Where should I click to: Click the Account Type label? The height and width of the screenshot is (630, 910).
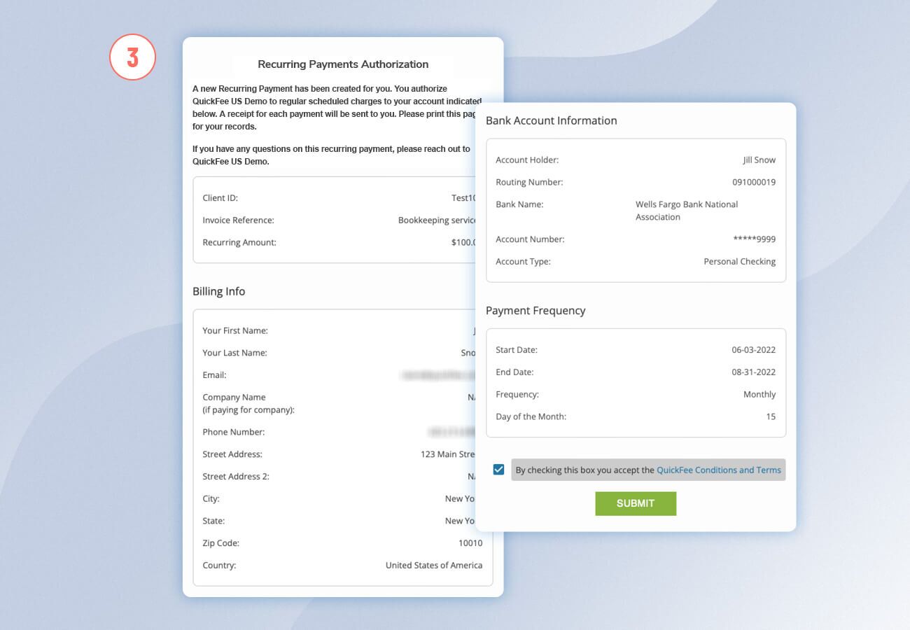tap(523, 261)
